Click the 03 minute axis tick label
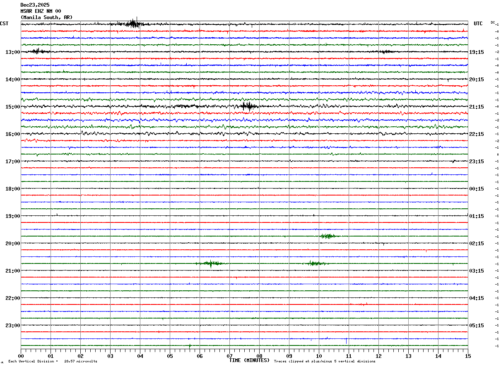Screen dimensions: 501x367 coord(110,356)
